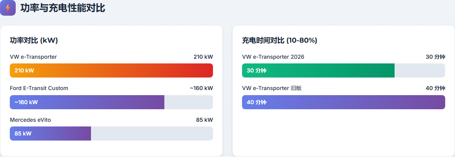Click the purple 40 分钟 charging bar

click(x=344, y=102)
